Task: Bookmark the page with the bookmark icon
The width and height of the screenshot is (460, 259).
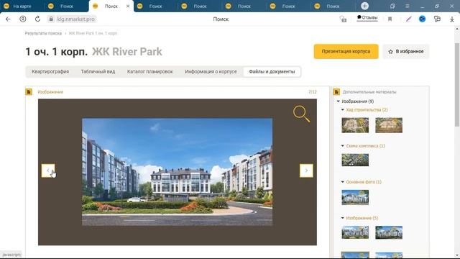Action: pos(390,19)
